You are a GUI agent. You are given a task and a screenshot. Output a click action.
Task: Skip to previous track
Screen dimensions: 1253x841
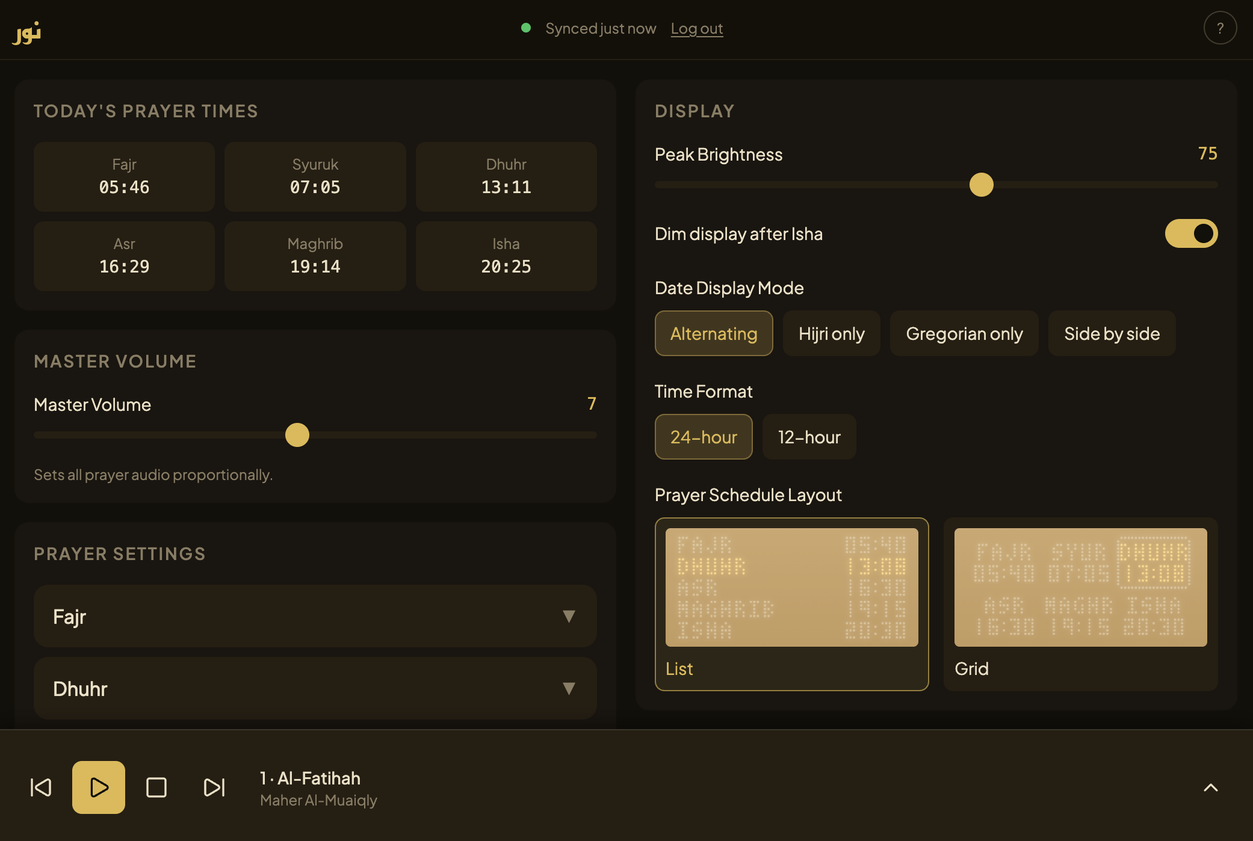click(x=41, y=787)
